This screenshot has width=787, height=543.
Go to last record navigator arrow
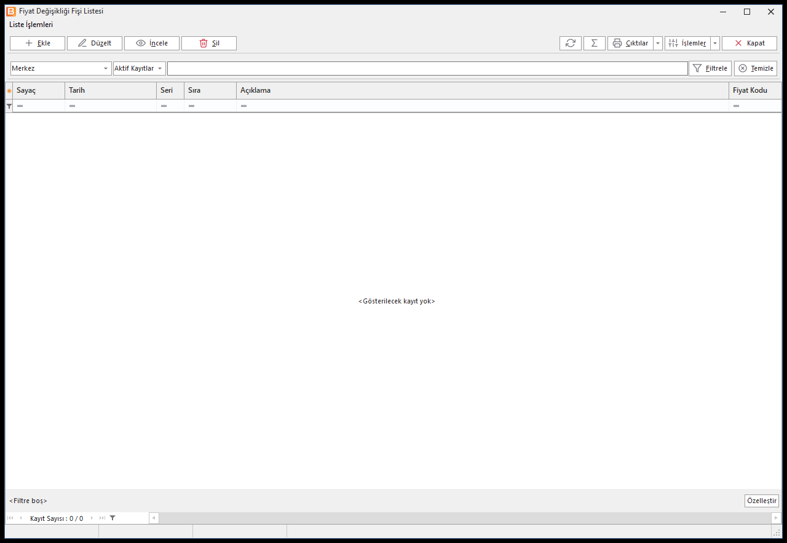[x=102, y=518]
